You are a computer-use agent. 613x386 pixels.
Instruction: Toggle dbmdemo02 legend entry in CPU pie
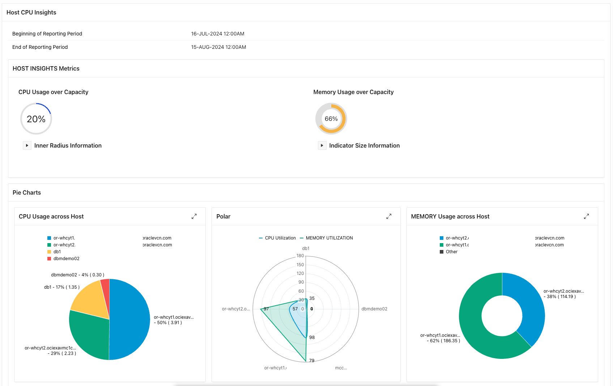(63, 259)
